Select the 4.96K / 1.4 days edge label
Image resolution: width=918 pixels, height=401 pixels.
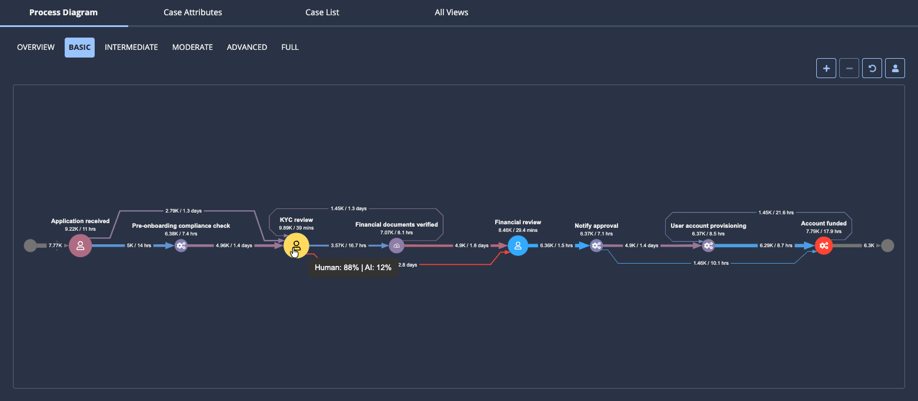(234, 245)
